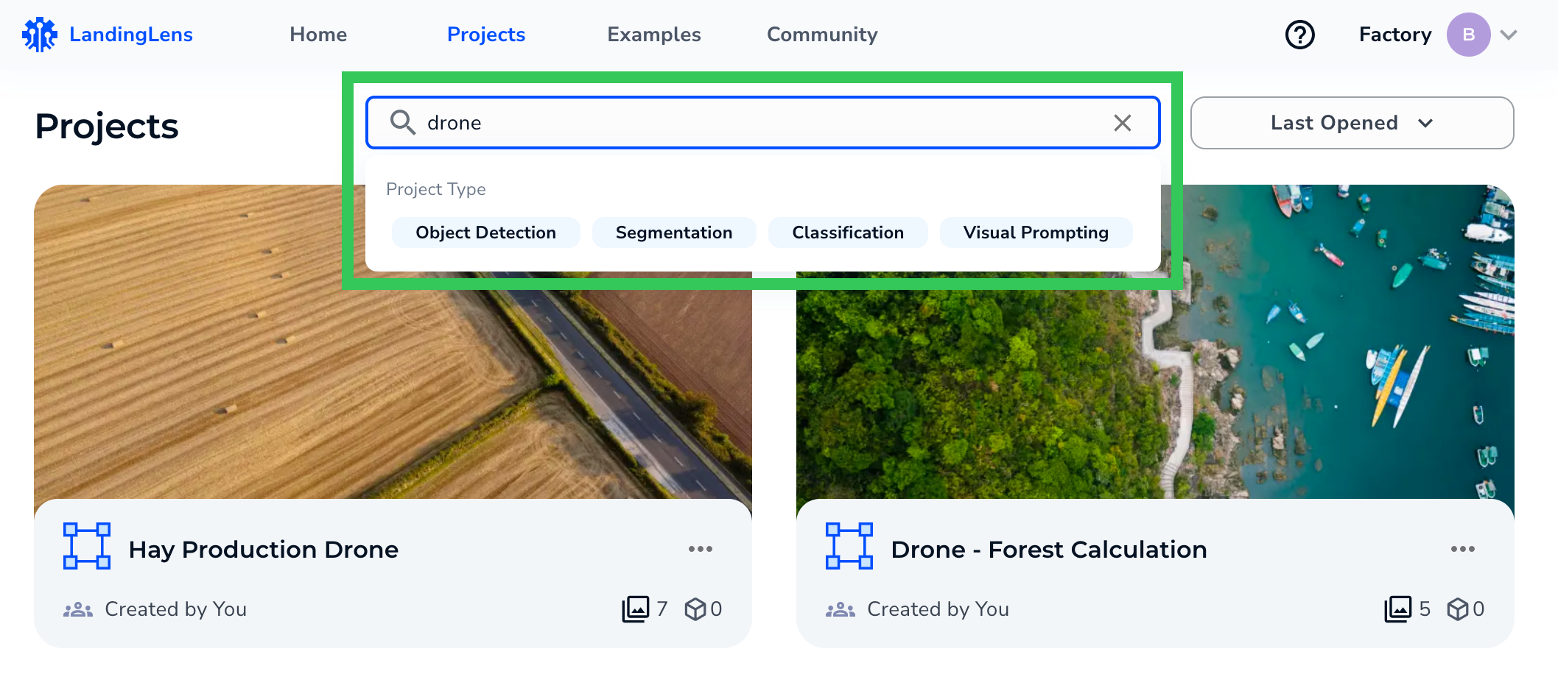
Task: Open the Last Opened sort dropdown
Action: (x=1352, y=123)
